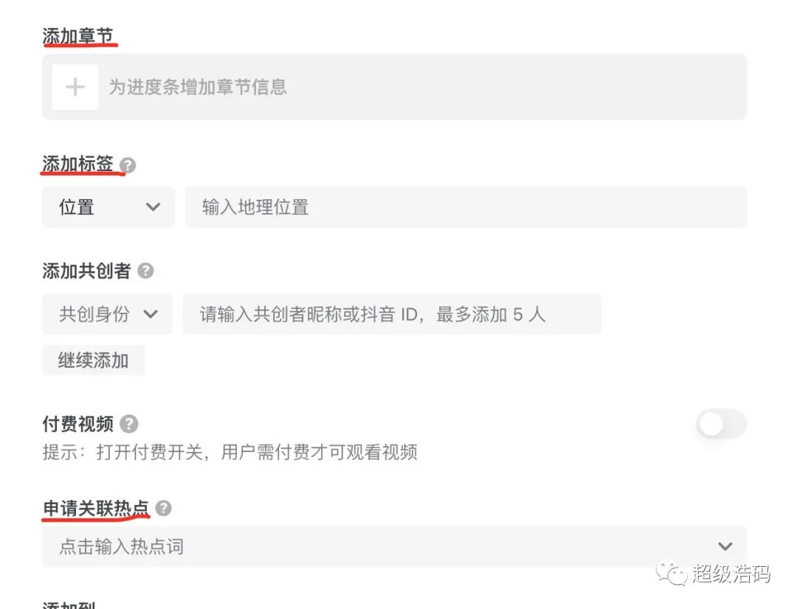Click help icon next to 添加标签
This screenshot has height=609, width=797.
click(x=128, y=165)
